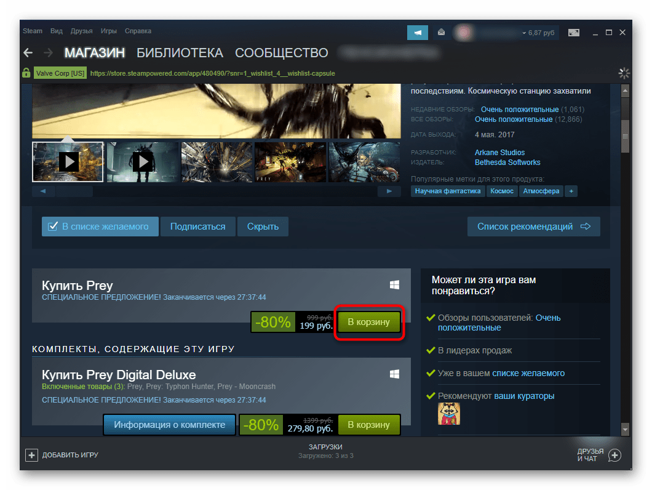The height and width of the screenshot is (490, 652).
Task: Click the Valve Corp [US] certificate badge
Action: pos(60,73)
